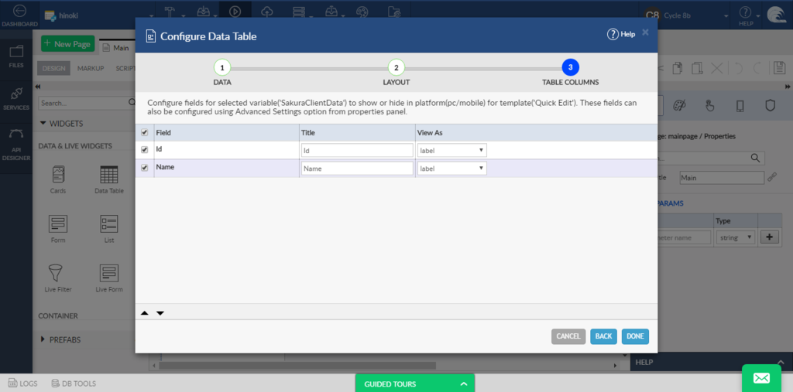Select the Live Filter widget

(58, 278)
